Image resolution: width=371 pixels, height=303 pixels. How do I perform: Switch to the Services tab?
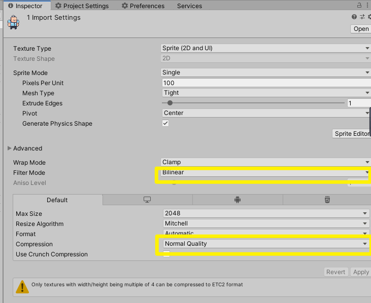[189, 6]
